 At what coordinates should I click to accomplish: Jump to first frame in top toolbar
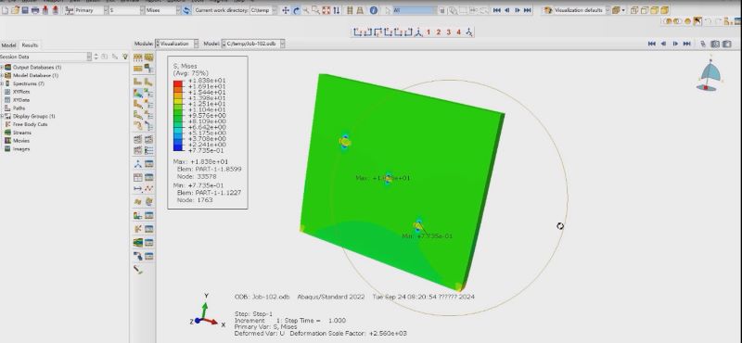pyautogui.click(x=497, y=10)
